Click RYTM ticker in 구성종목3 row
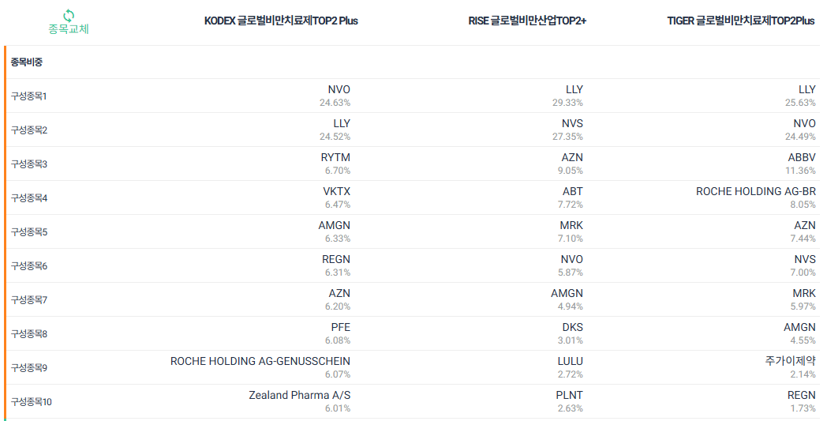This screenshot has height=421, width=827. pos(335,157)
